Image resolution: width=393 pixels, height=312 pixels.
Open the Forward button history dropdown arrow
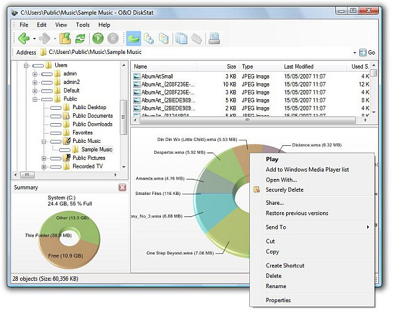[x=55, y=39]
